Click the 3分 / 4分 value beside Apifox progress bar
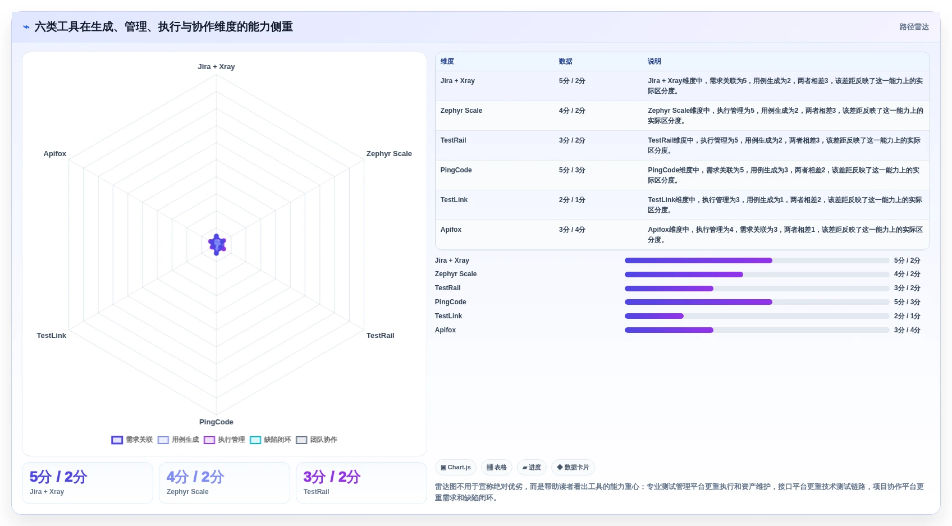 coord(907,330)
